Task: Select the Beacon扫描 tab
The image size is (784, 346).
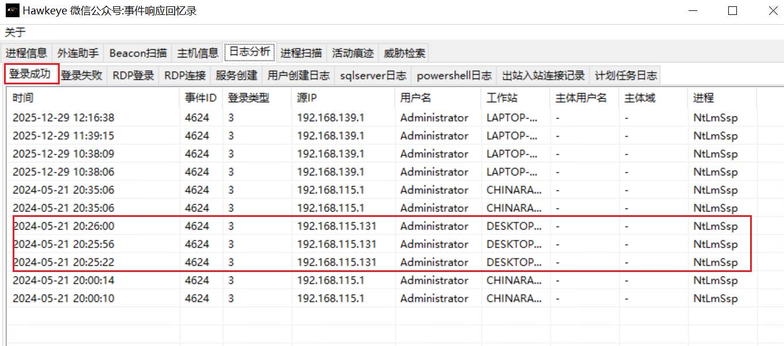Action: tap(138, 53)
